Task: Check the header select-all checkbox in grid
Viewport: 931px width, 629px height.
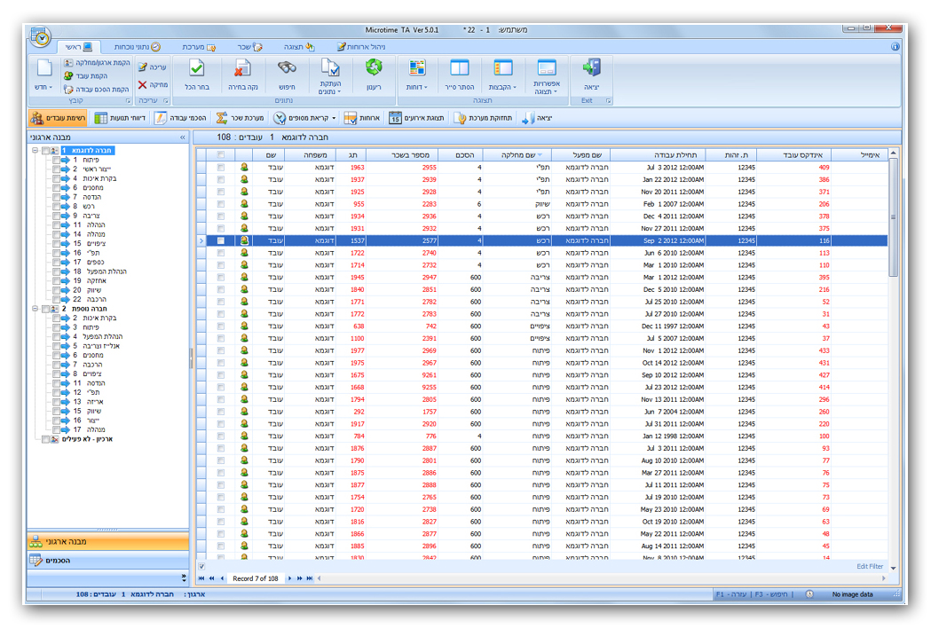Action: [221, 154]
